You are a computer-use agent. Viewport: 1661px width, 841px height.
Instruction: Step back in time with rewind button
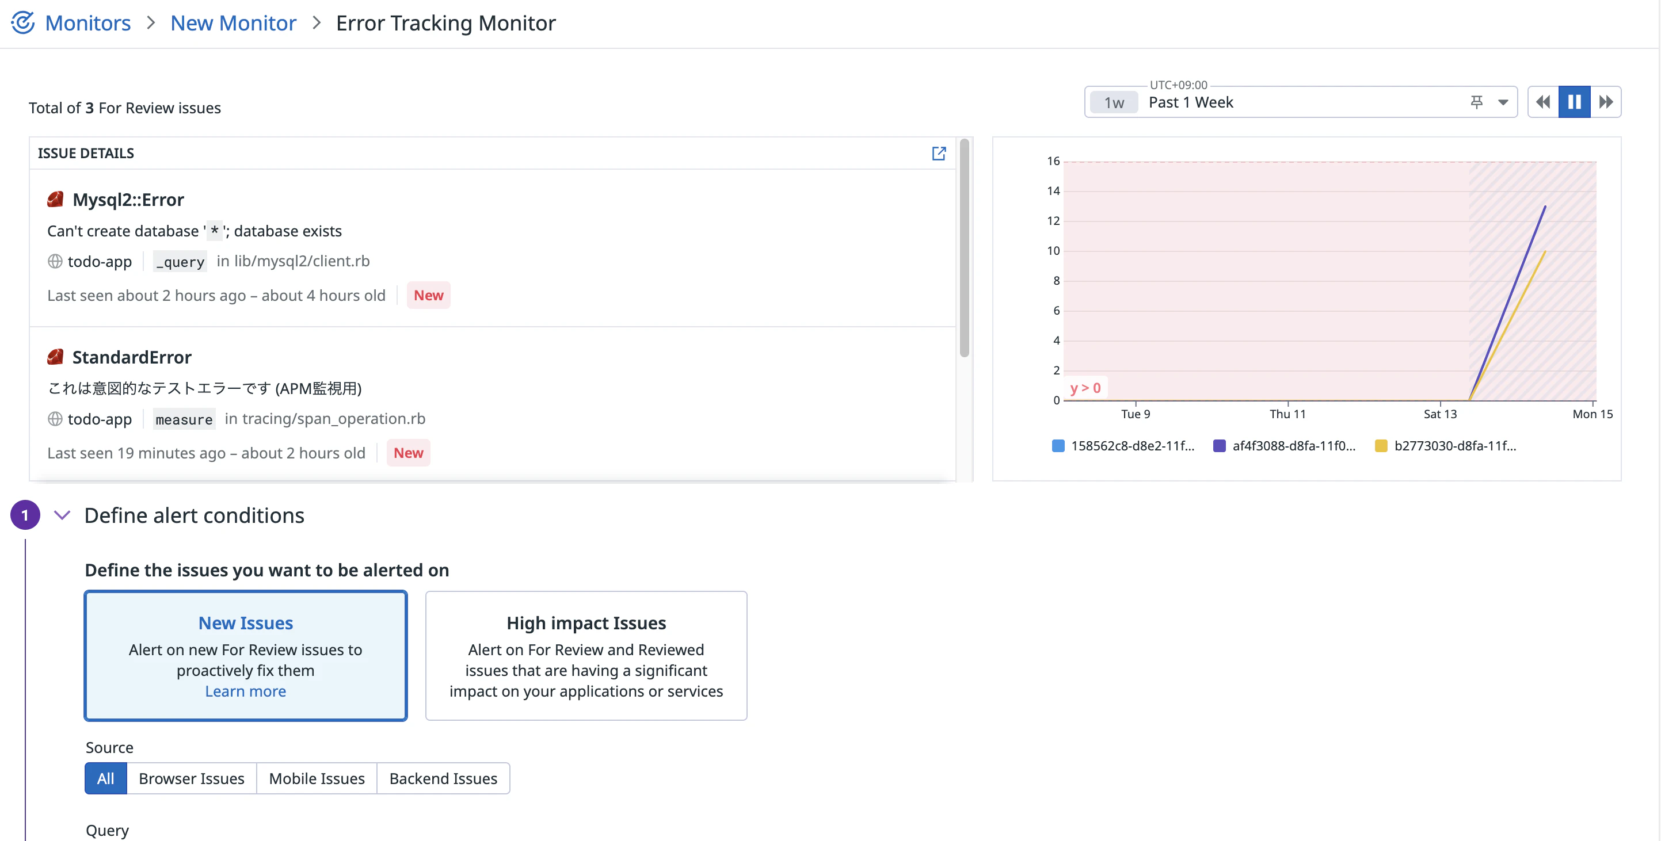pos(1543,102)
